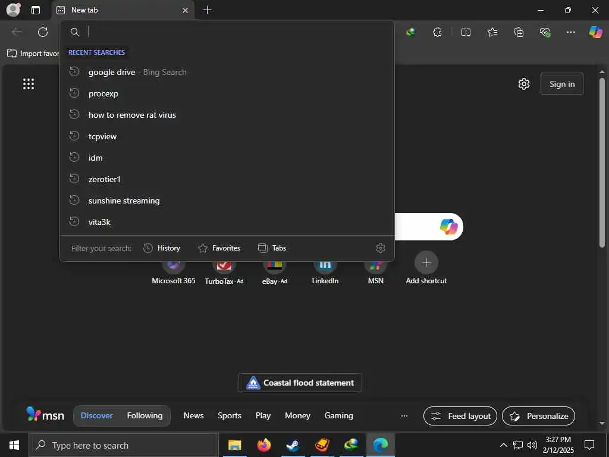The image size is (609, 457).
Task: Click Add shortcut plus button
Action: [426, 263]
